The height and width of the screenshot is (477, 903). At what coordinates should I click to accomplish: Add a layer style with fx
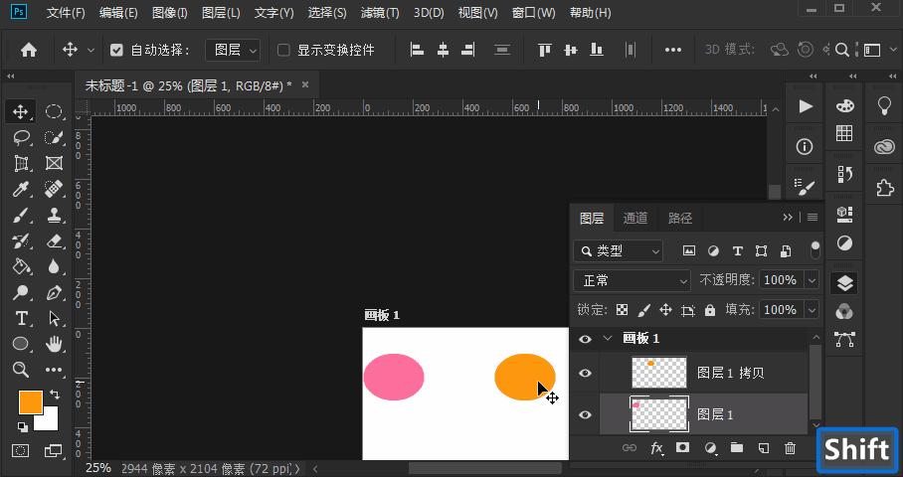tap(656, 447)
